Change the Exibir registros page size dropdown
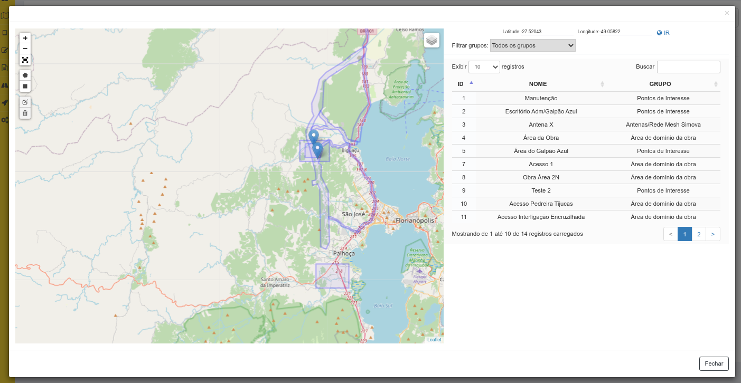 point(484,66)
